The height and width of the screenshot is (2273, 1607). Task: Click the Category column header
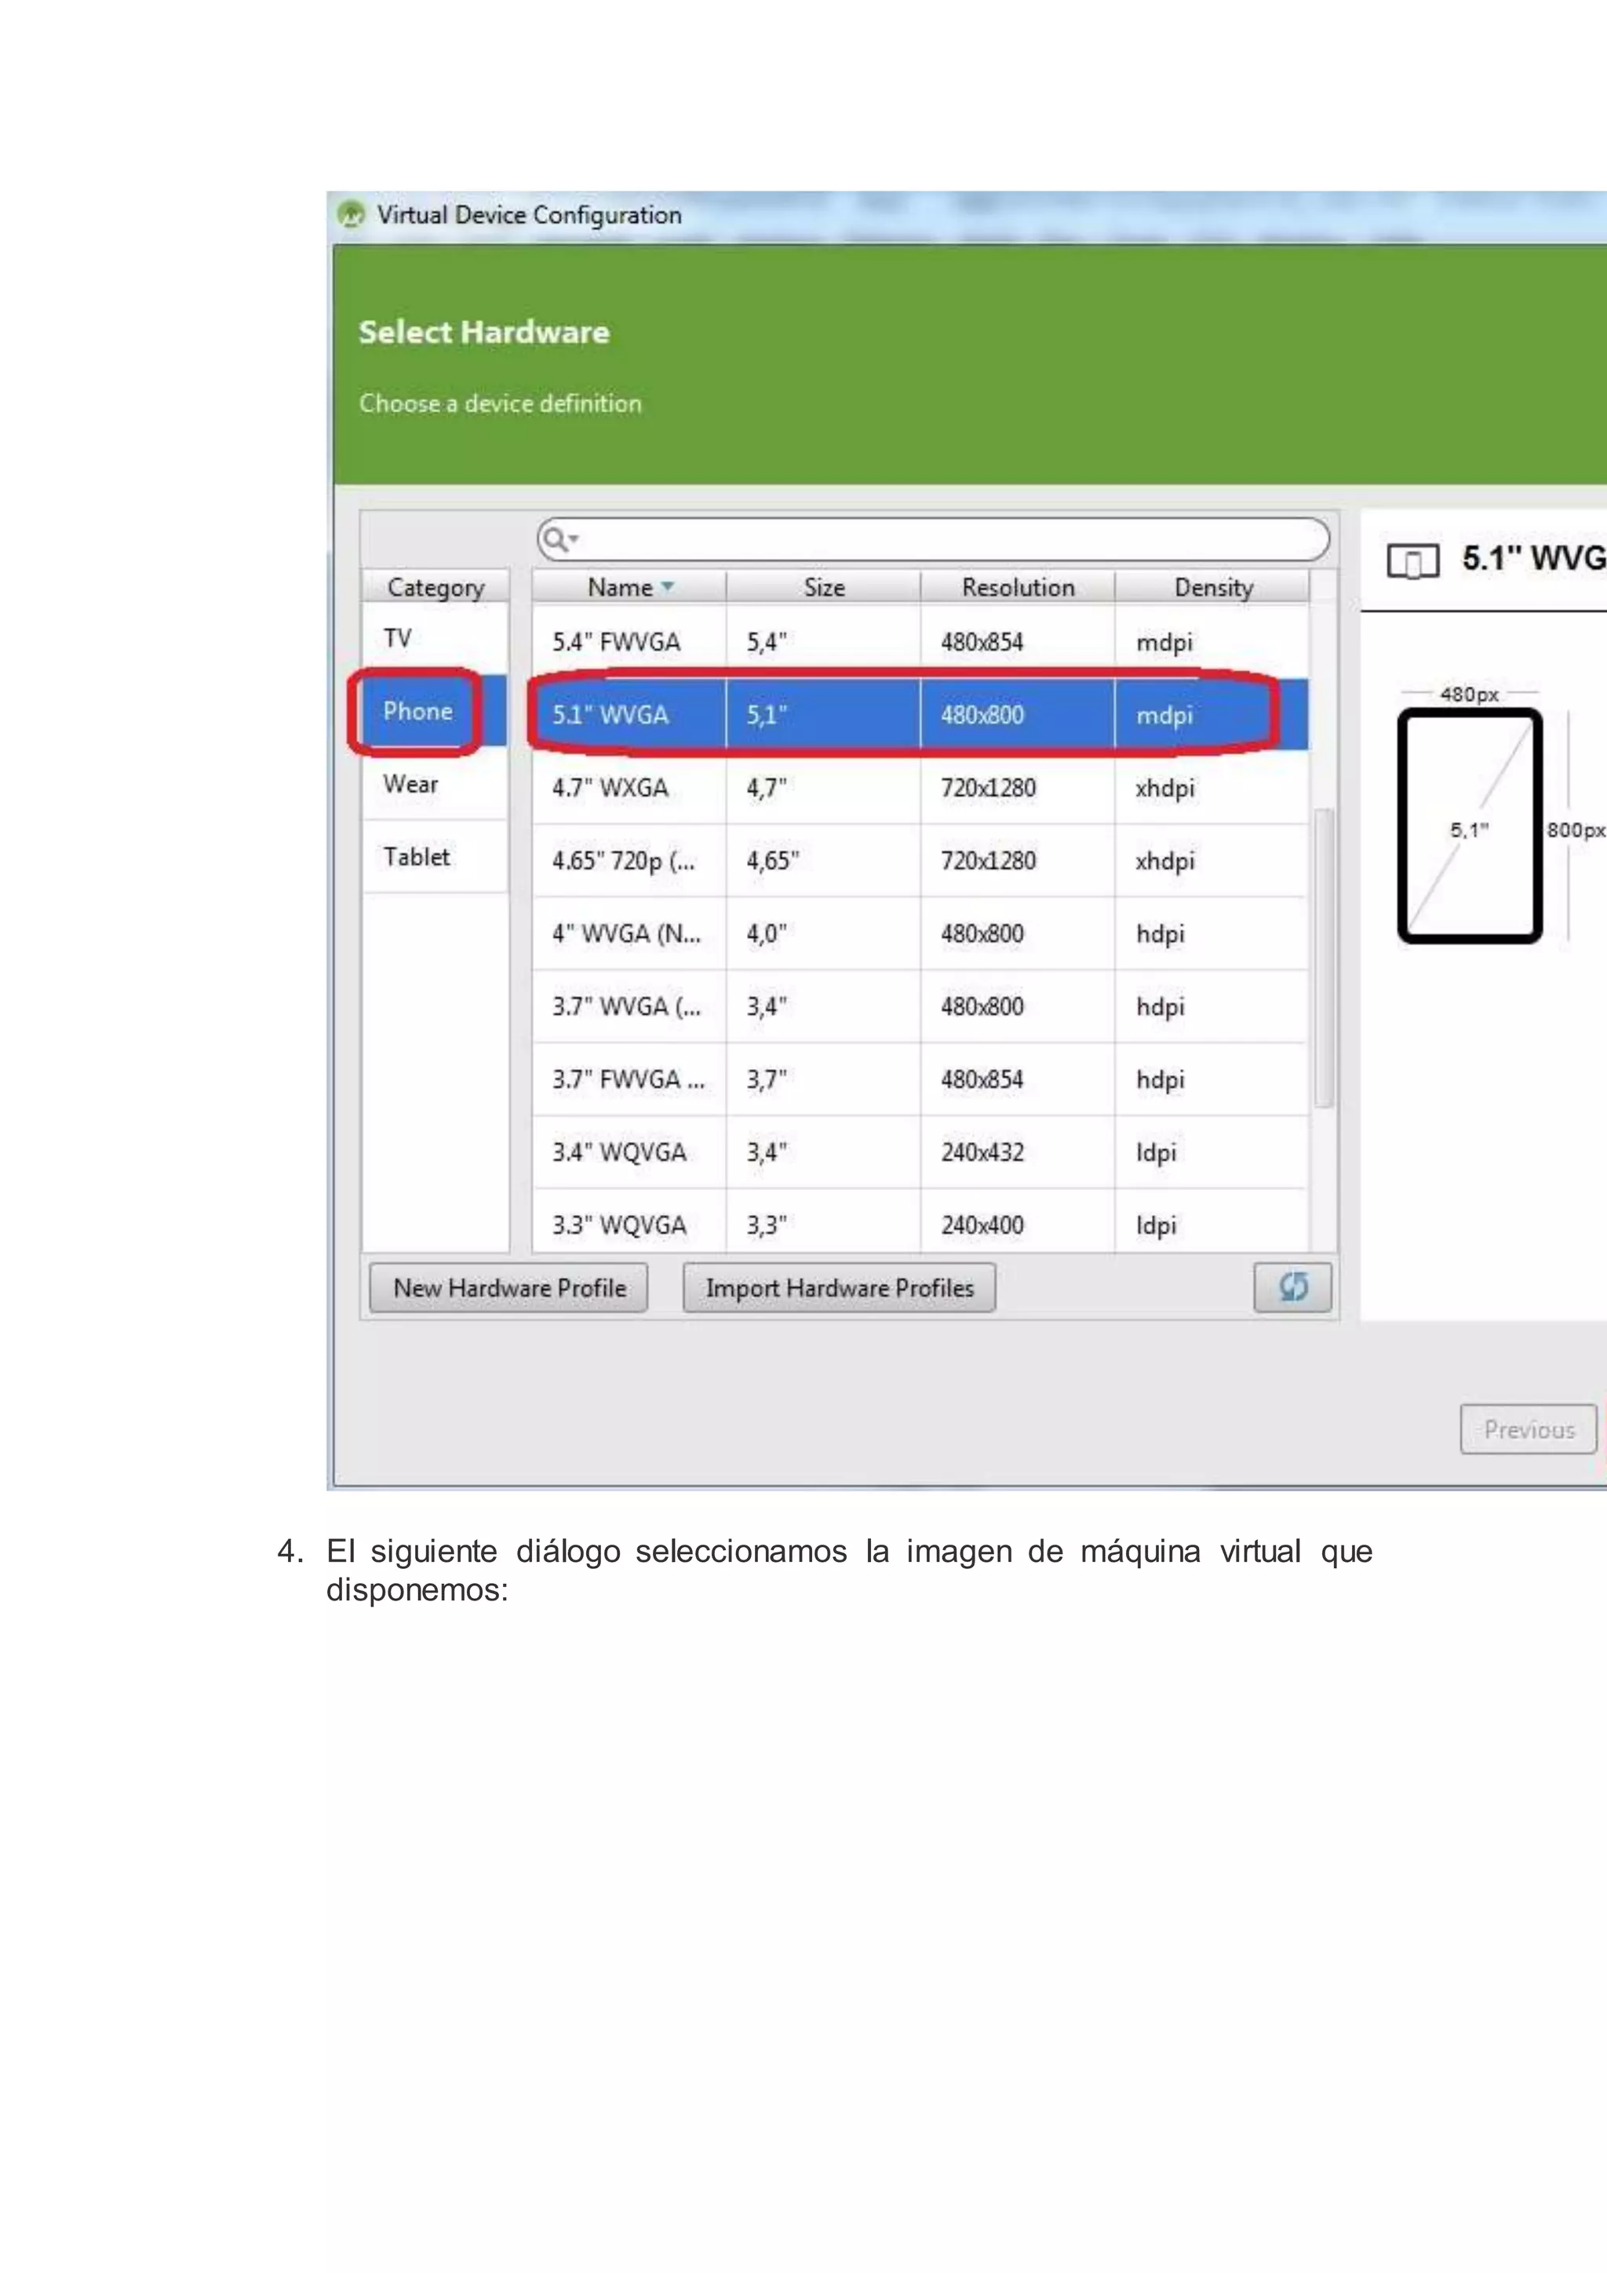click(x=435, y=587)
